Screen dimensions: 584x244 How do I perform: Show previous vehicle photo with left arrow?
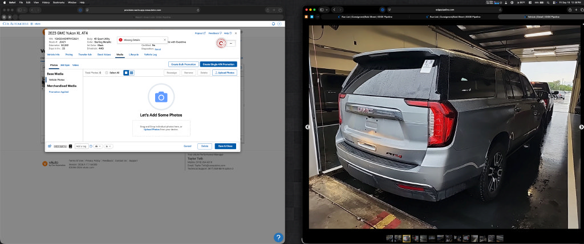pyautogui.click(x=307, y=127)
